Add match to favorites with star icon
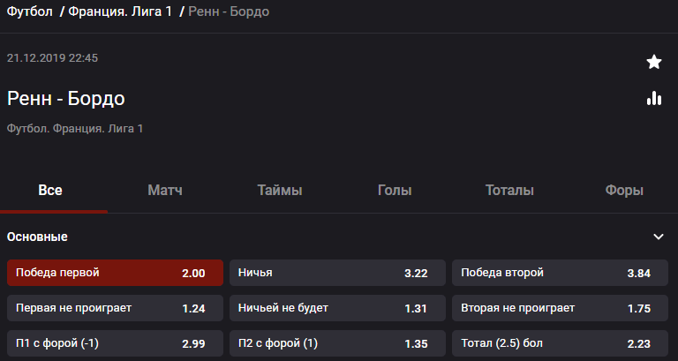678x361 pixels. (654, 62)
